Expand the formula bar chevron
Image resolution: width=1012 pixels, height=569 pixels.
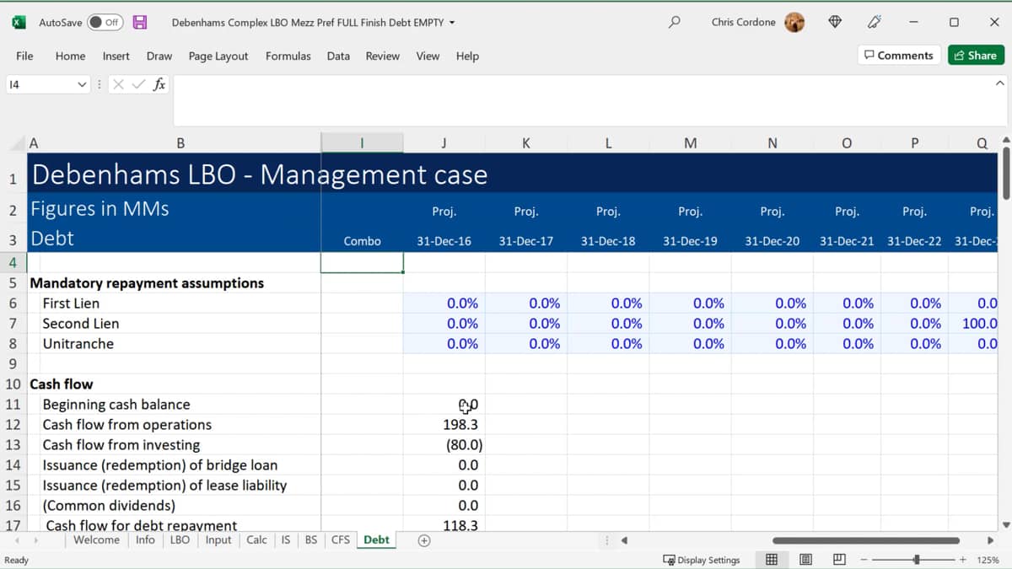pos(999,83)
